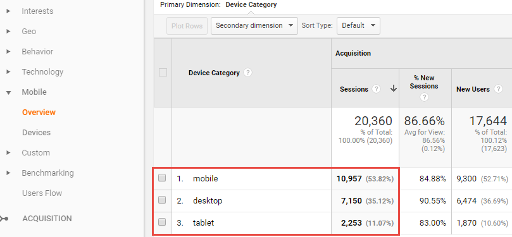Select the tablet row checkbox
Screen dimensions: 512x237
(162, 222)
